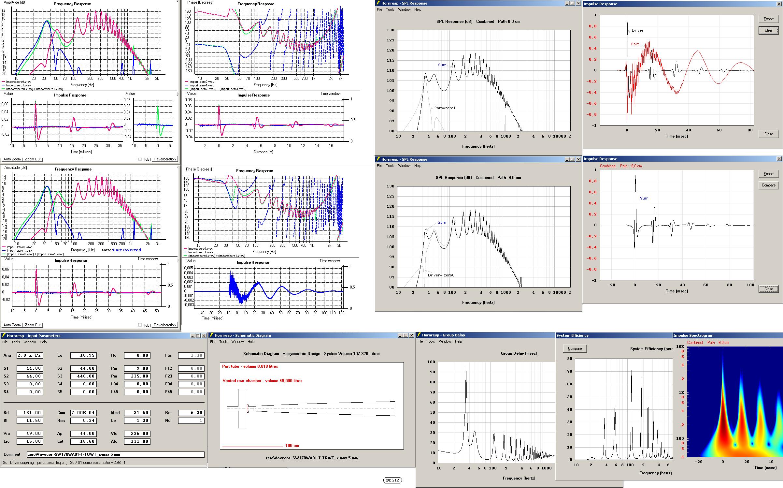The image size is (783, 488).
Task: Click the Lrc field with value 15,00
Action: [x=30, y=441]
